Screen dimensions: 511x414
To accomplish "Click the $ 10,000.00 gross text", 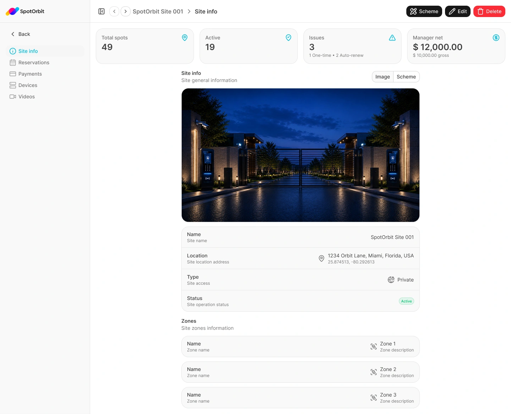I will [431, 55].
